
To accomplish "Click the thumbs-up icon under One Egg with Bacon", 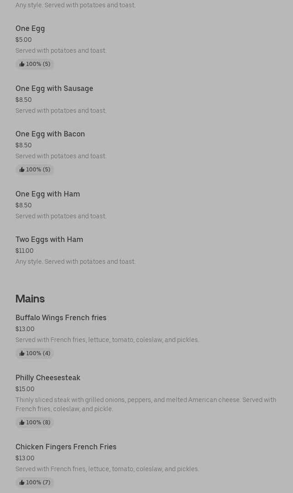I will pyautogui.click(x=22, y=170).
